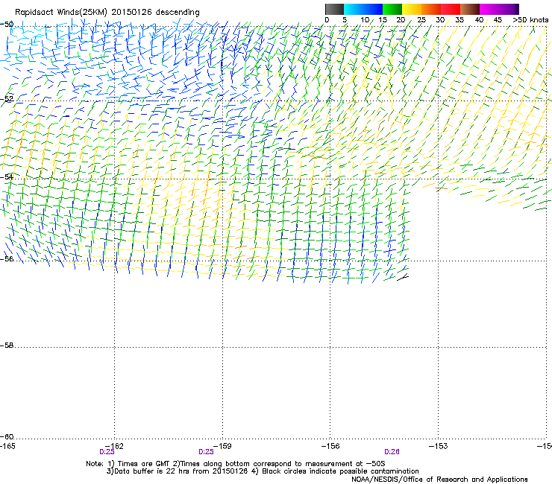Viewport: 552px width, 484px height.
Task: Click the lone black wind barb near -56 latitude
Action: click(x=403, y=278)
